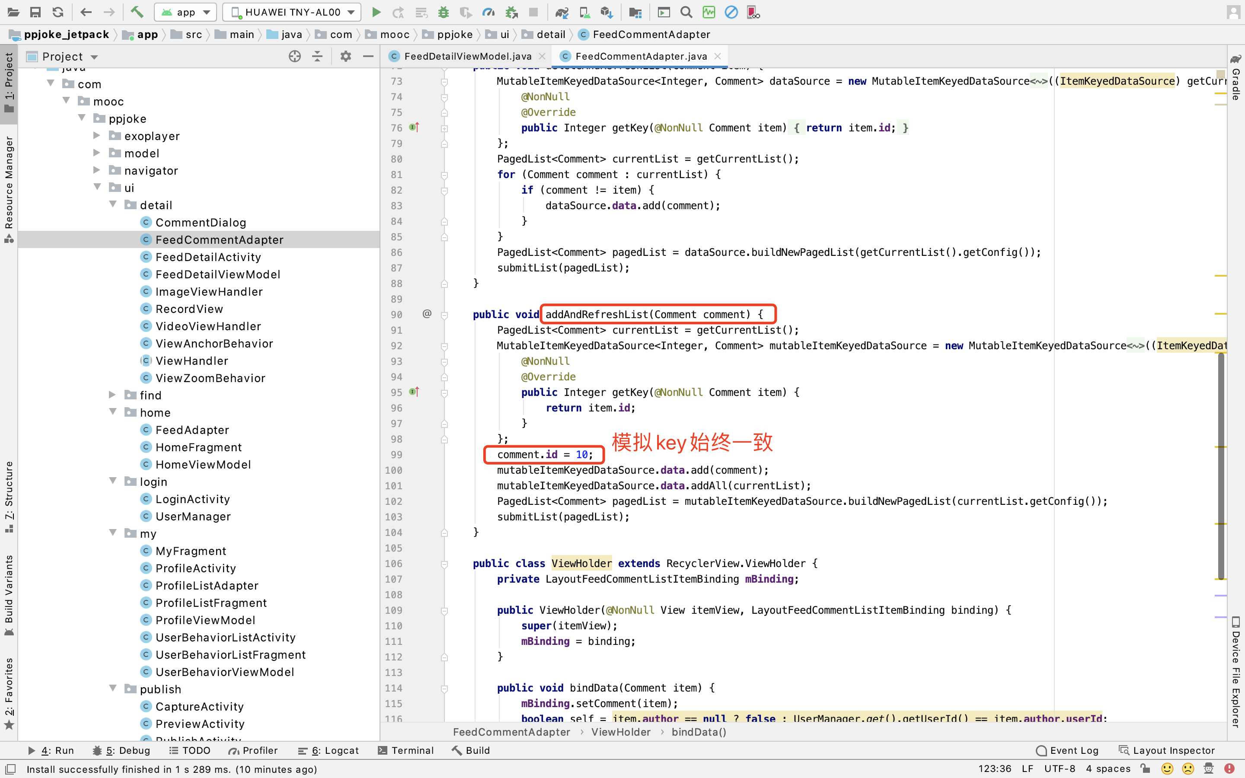Run with coverage shield icon
1245x778 pixels.
pos(466,12)
